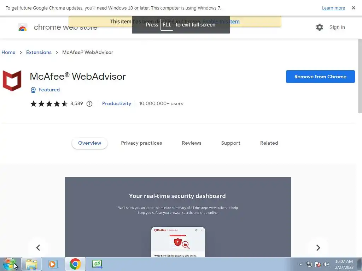Go to Home breadcrumb

pyautogui.click(x=8, y=52)
